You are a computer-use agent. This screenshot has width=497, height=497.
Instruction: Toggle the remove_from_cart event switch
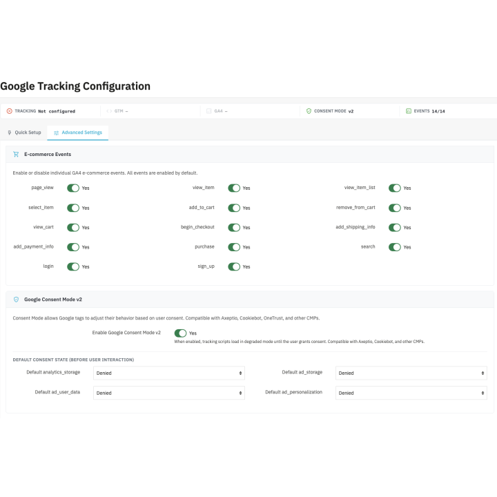(395, 208)
